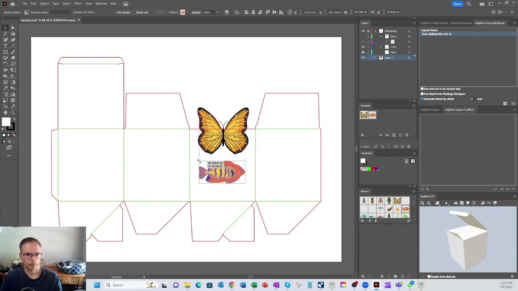Viewport: 518px width, 291px height.
Task: Open the Effect menu
Action: point(78,4)
